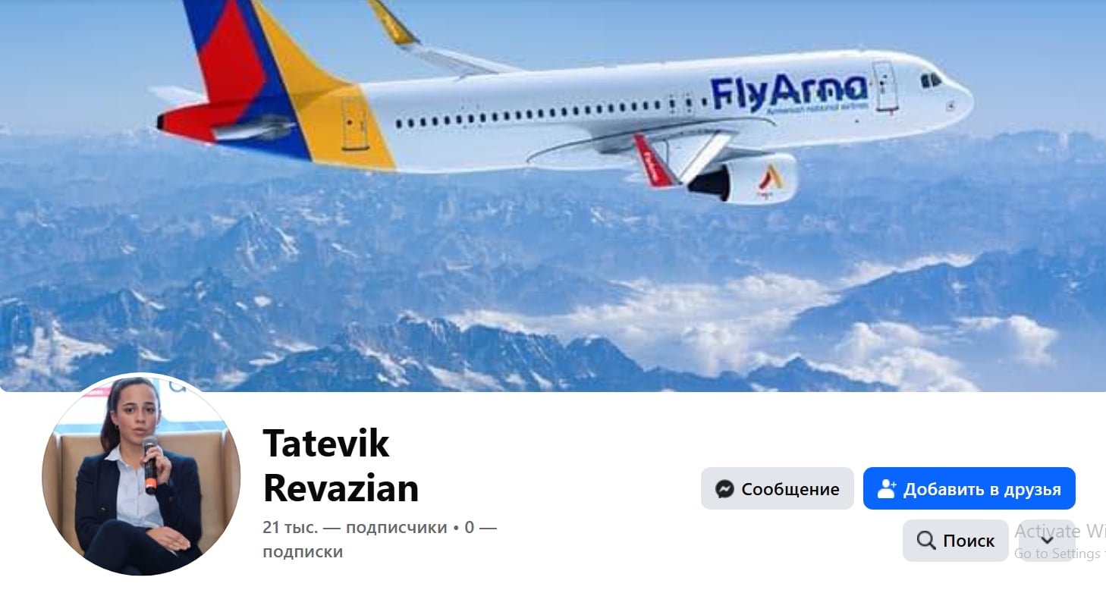The height and width of the screenshot is (593, 1106).
Task: Open Tatevik Revazian's profile picture
Action: click(x=141, y=474)
